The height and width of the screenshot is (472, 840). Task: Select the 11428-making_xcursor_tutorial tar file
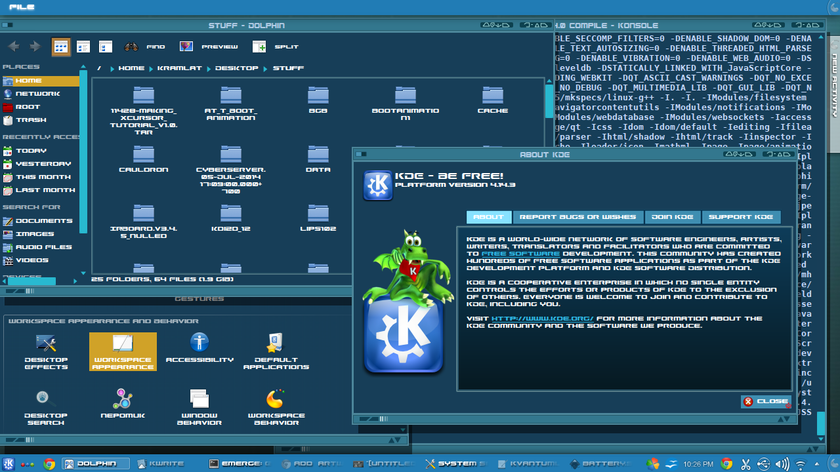144,110
